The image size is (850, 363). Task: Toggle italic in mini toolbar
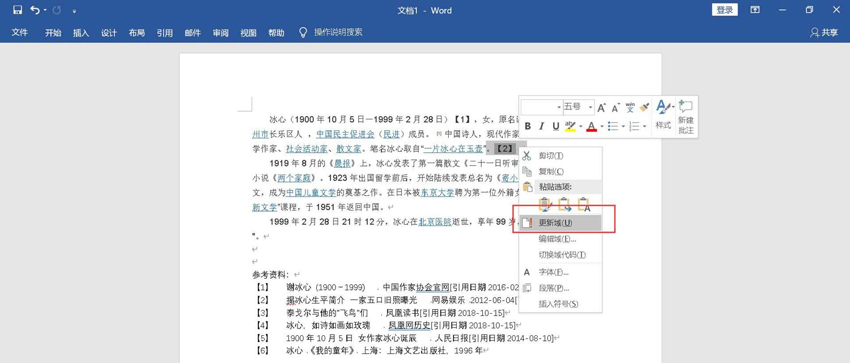(541, 126)
